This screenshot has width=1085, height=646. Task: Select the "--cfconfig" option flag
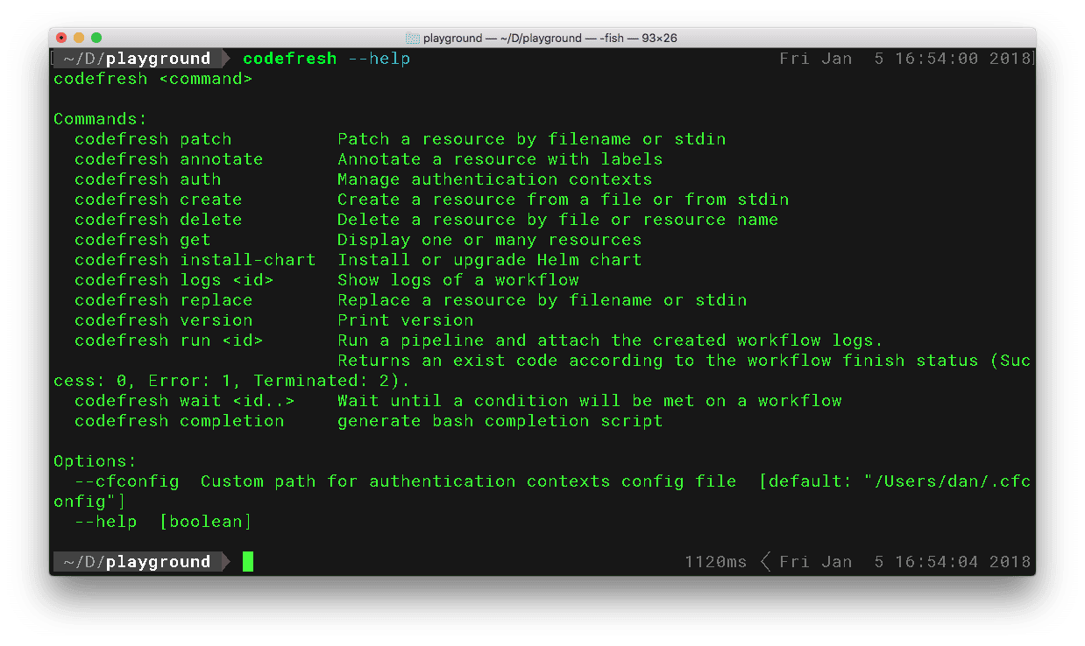[127, 481]
